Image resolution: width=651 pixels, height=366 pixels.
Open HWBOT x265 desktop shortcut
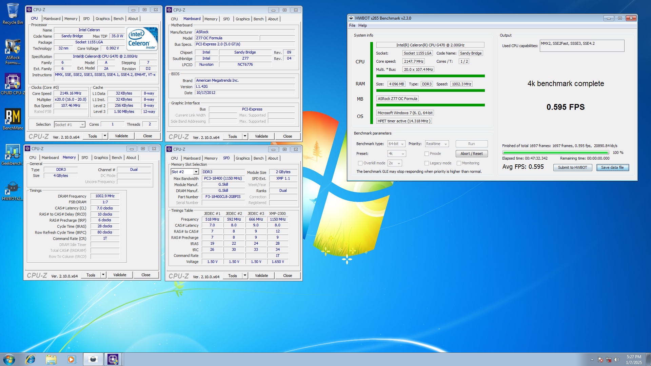coord(13,190)
